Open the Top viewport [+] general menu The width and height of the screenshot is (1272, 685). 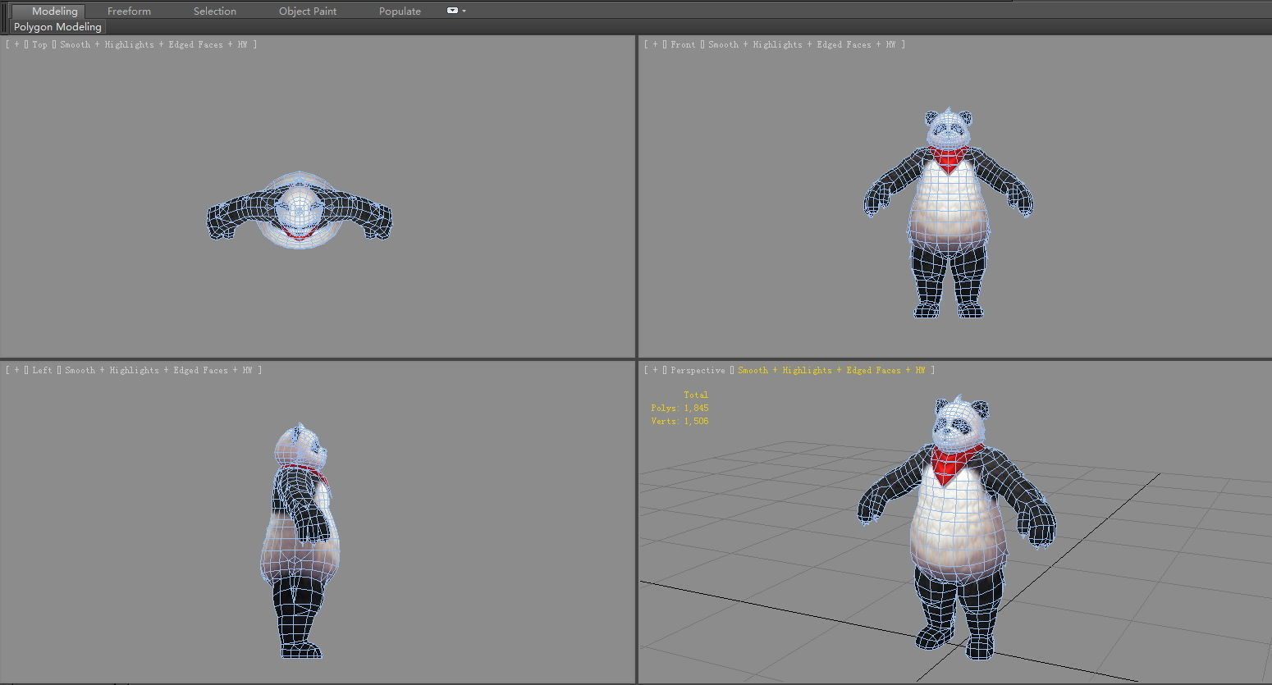click(16, 44)
